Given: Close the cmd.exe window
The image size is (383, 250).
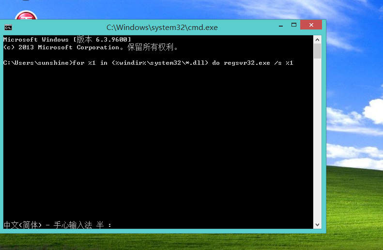Looking at the screenshot, I should tap(311, 25).
